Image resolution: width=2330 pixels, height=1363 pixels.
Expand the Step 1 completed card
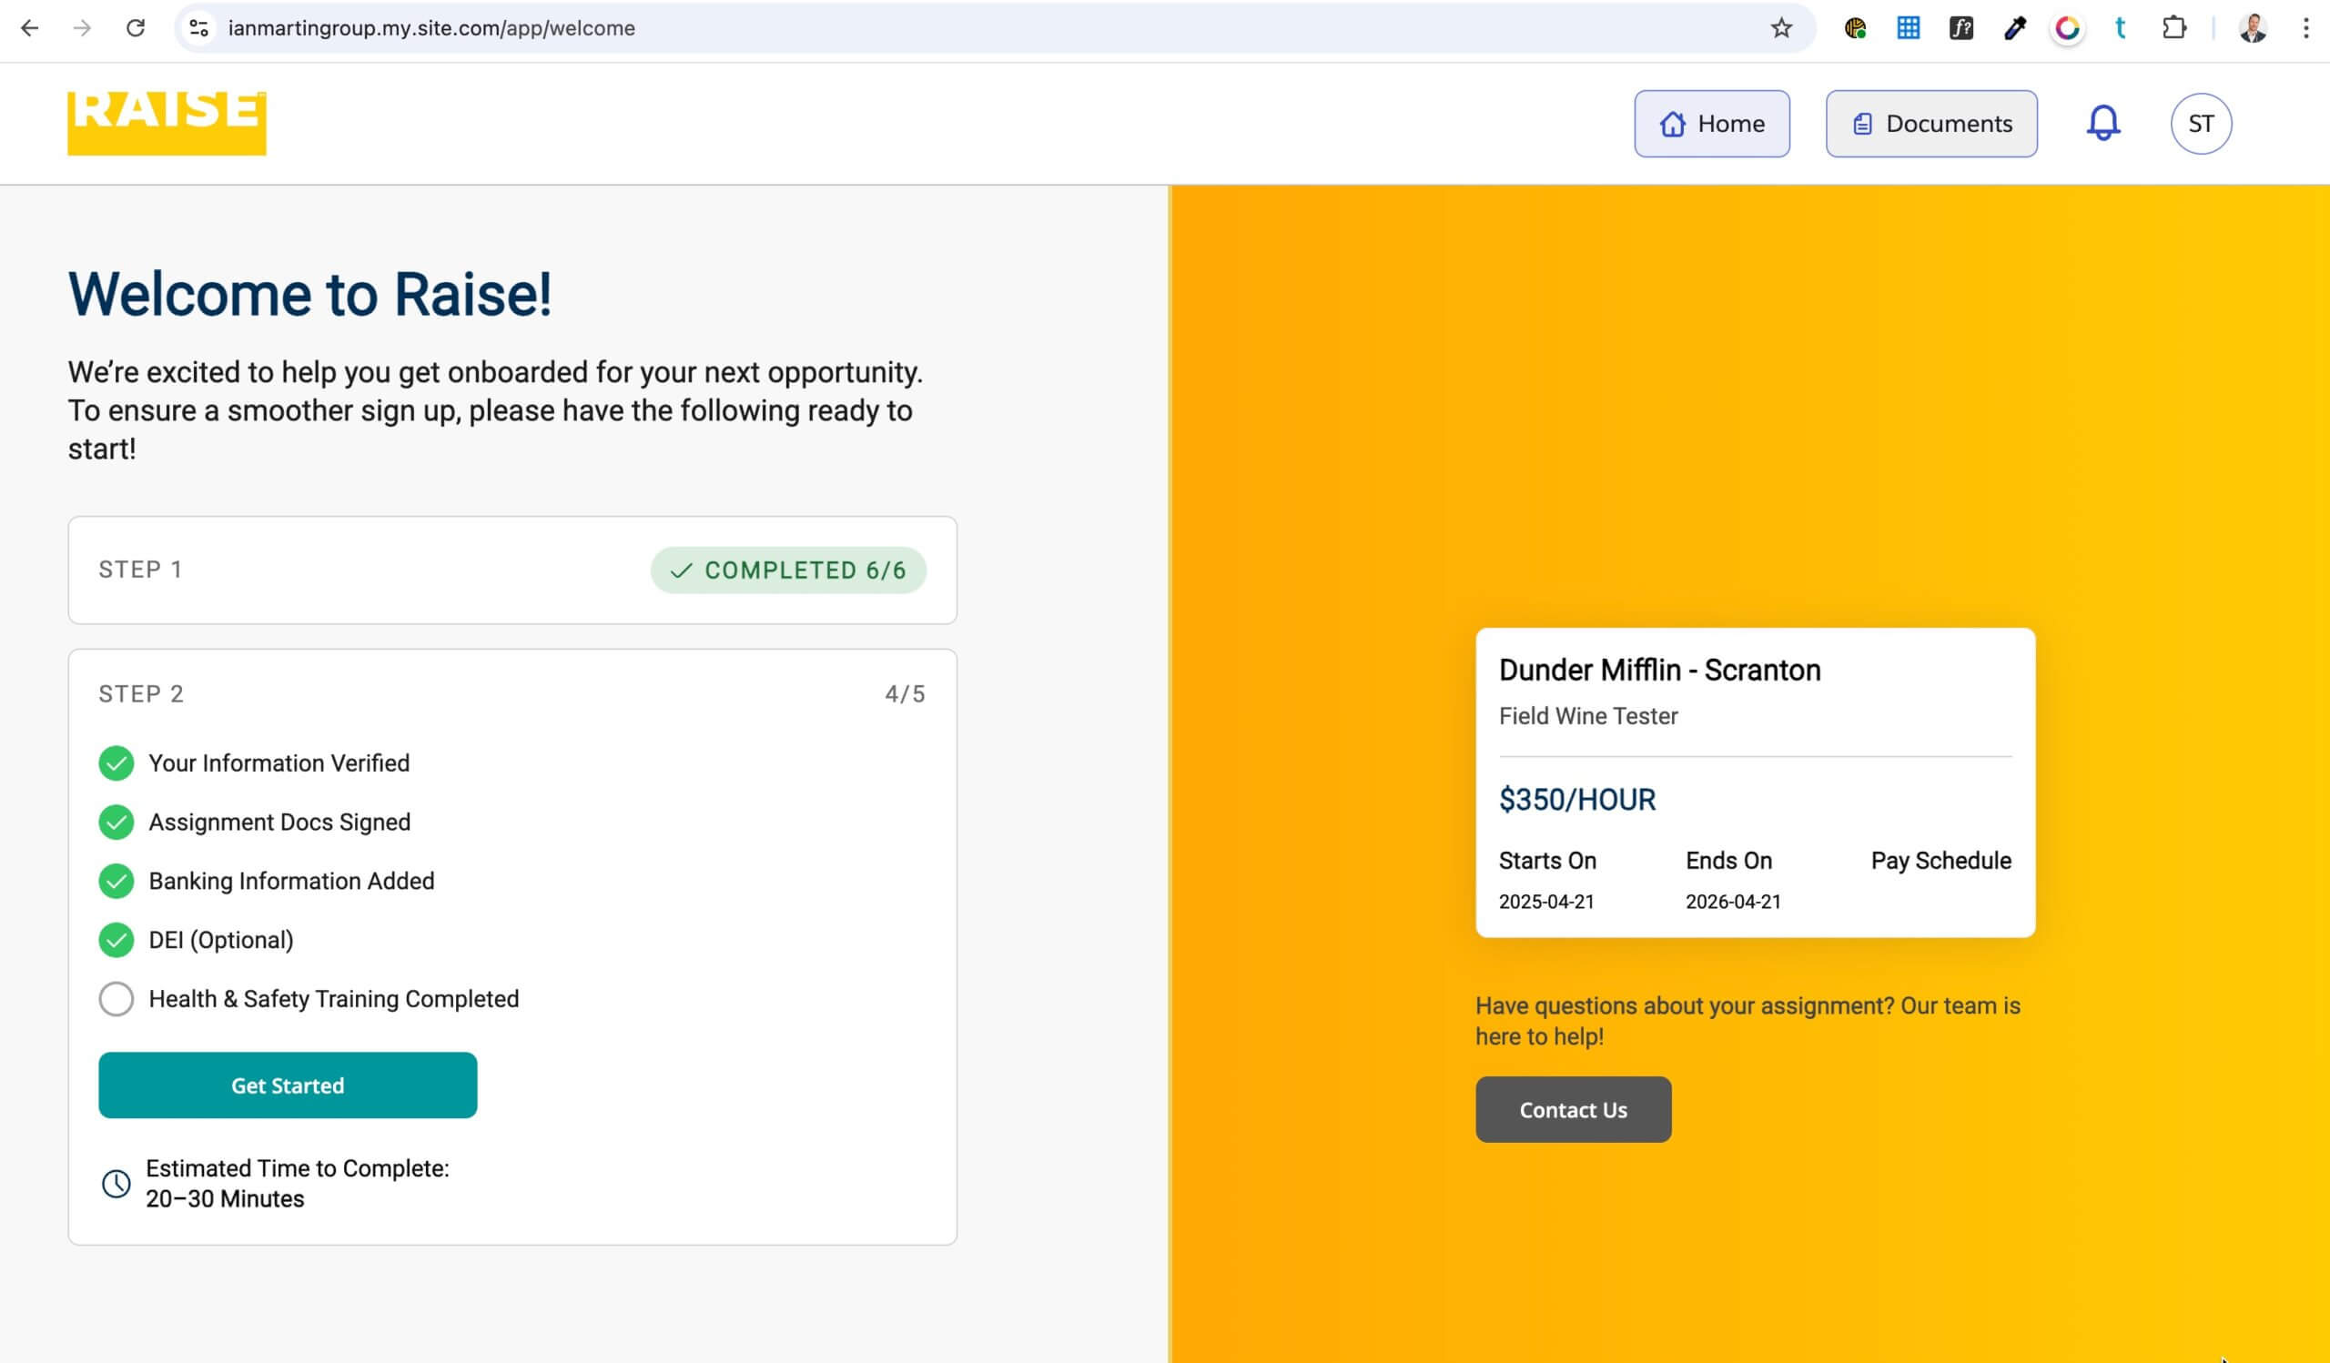(512, 570)
